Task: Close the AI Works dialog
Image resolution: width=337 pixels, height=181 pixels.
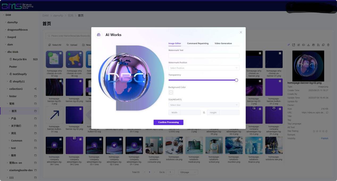Action: pyautogui.click(x=241, y=32)
